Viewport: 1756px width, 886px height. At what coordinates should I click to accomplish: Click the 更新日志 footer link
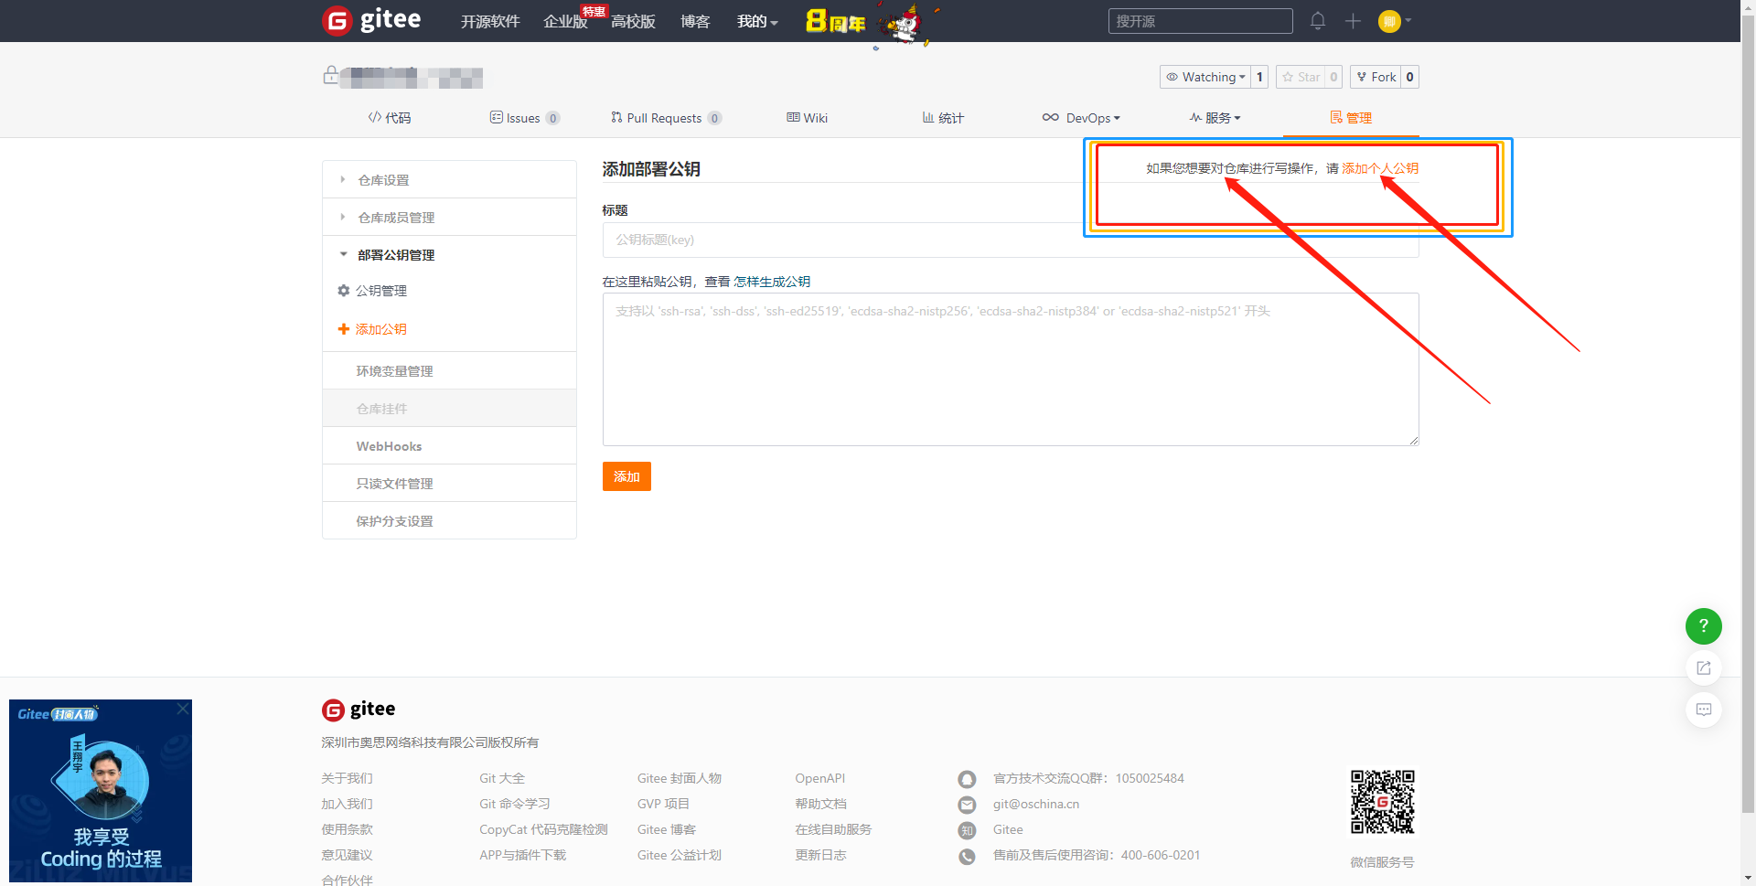(820, 855)
